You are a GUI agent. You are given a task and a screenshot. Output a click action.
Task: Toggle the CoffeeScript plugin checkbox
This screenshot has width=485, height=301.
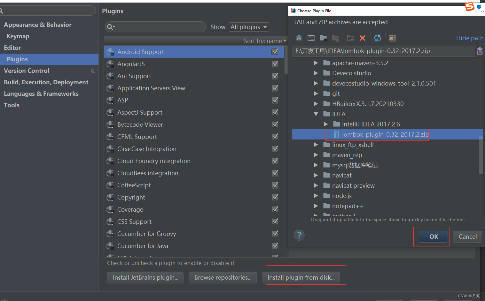pos(275,185)
